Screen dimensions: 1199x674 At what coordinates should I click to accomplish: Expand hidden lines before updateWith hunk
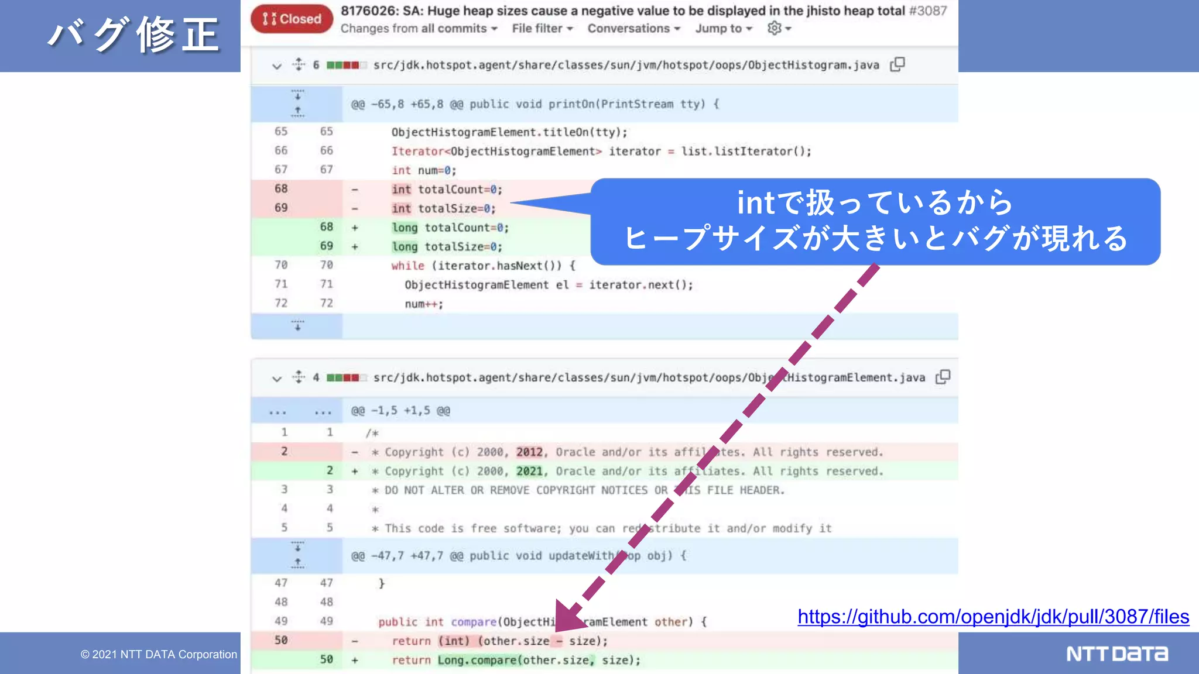[x=297, y=555]
